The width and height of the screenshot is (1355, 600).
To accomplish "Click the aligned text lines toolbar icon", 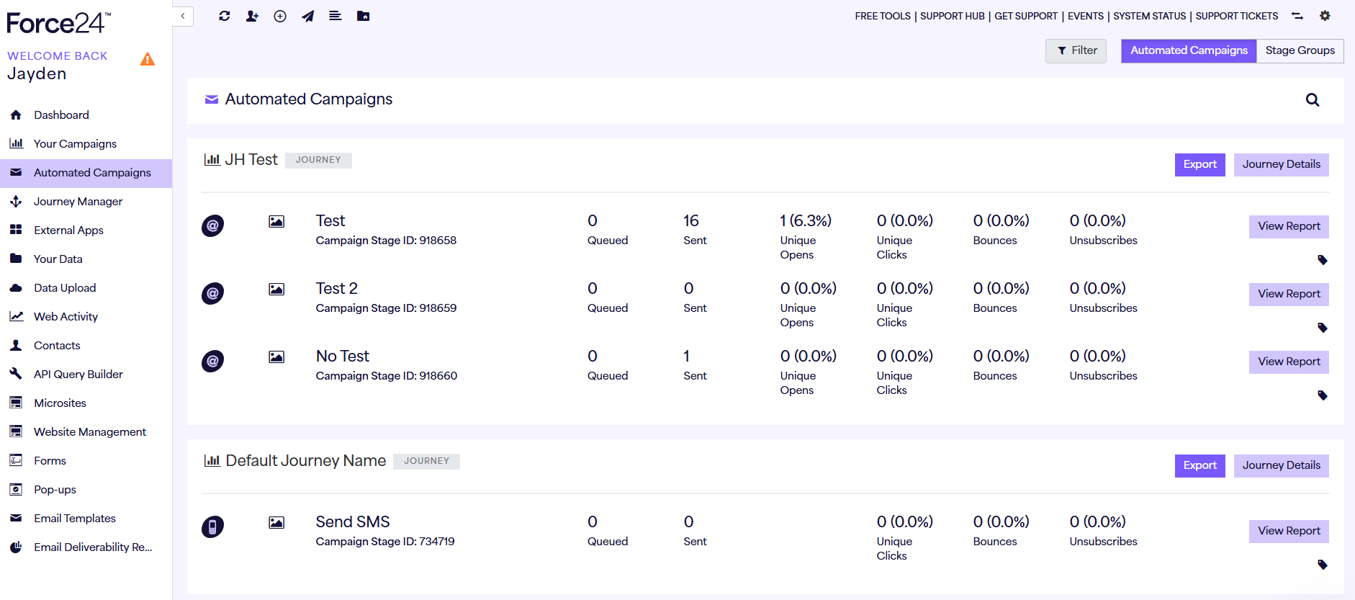I will tap(336, 16).
